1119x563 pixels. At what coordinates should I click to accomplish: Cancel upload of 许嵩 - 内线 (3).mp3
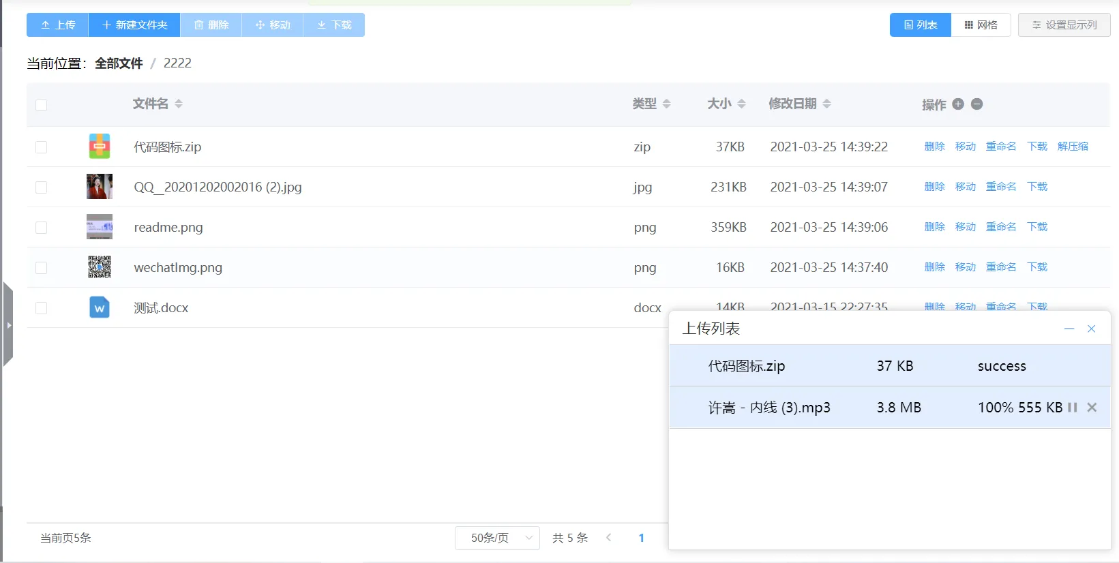(1092, 408)
